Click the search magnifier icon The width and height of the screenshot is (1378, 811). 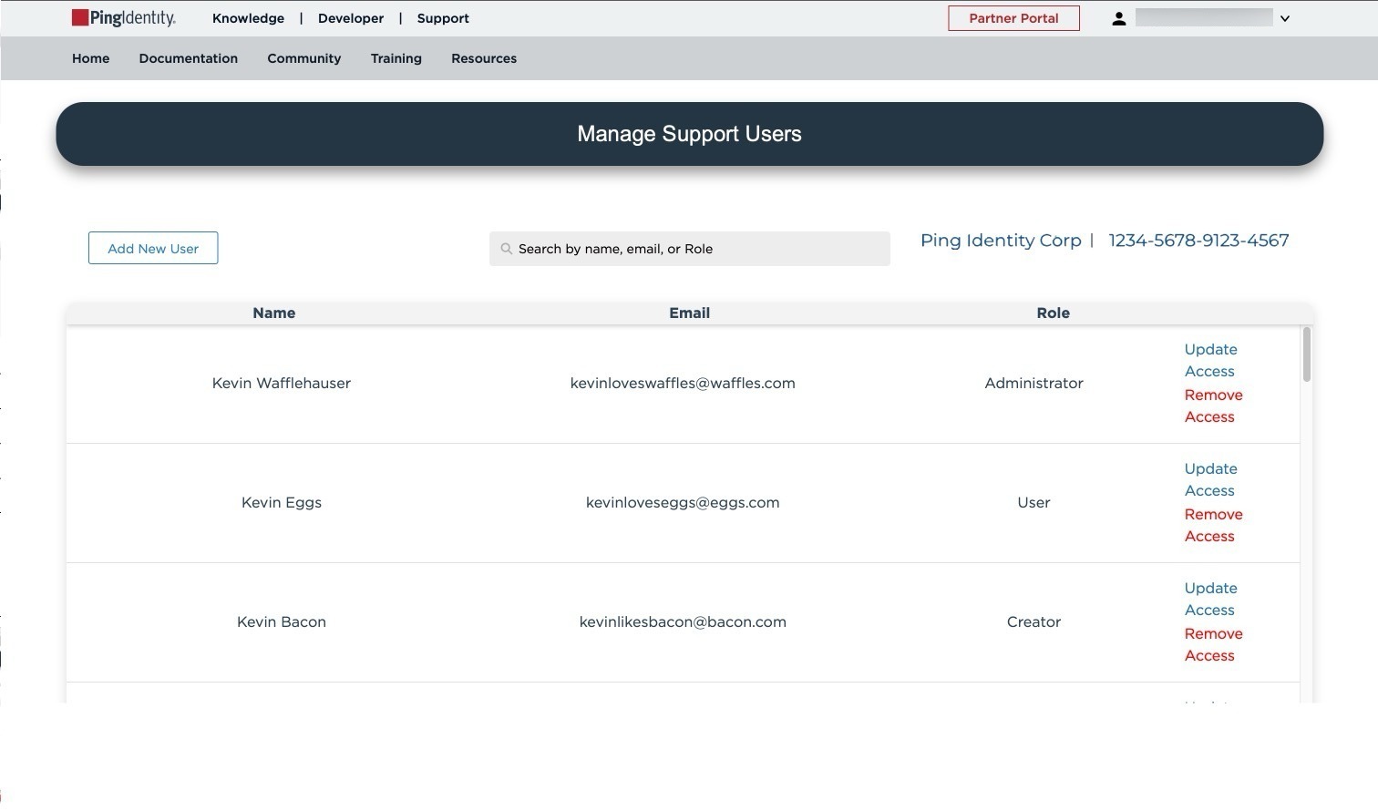tap(507, 249)
